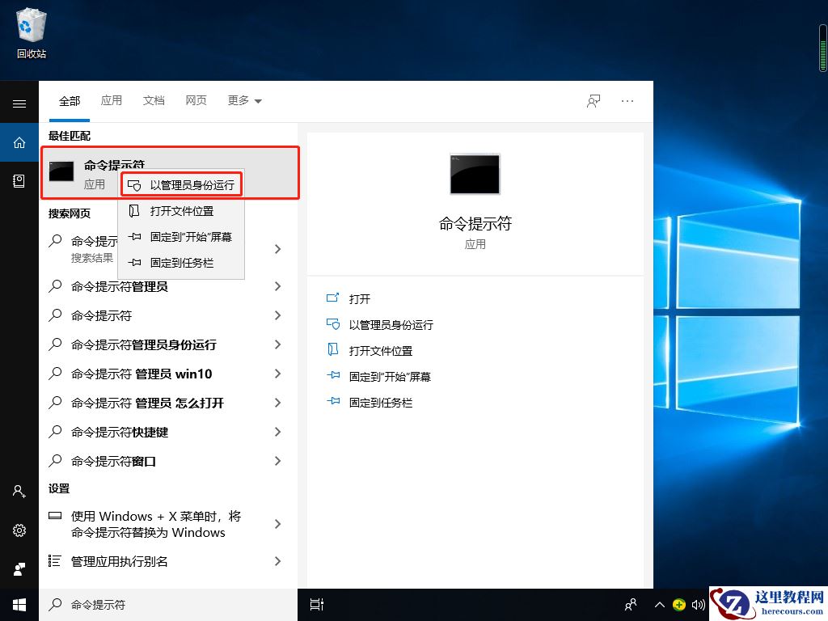Click the Start button on the taskbar
This screenshot has height=621, width=828.
coord(19,604)
